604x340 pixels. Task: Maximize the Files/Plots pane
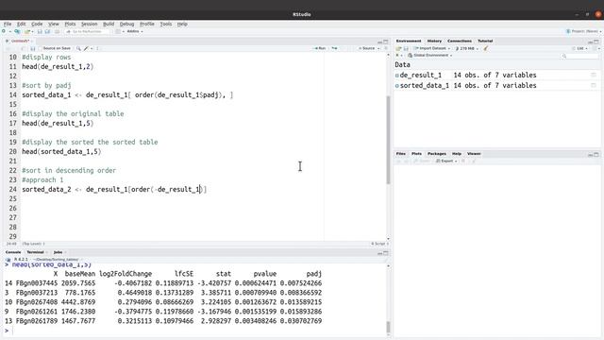[x=596, y=154]
